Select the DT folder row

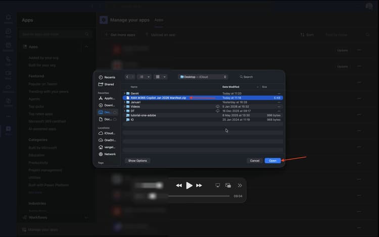click(203, 111)
